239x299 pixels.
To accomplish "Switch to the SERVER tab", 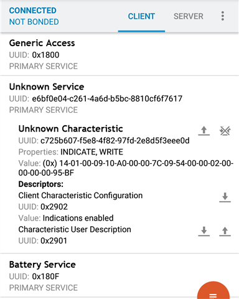I will [x=189, y=16].
